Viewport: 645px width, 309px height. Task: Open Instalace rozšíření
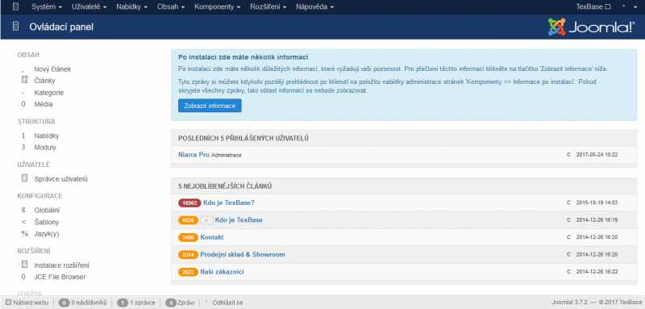pos(62,265)
